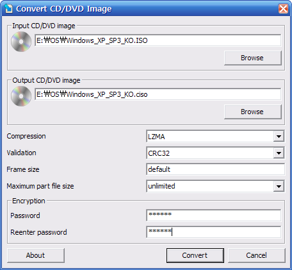This screenshot has width=292, height=270.
Task: Browse for the input CD/DVD image
Action: click(x=253, y=58)
